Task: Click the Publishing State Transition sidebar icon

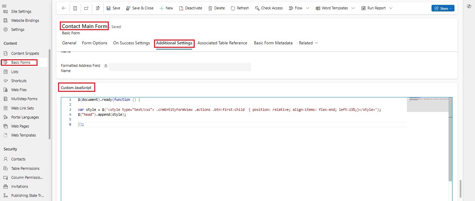Action: [6, 195]
